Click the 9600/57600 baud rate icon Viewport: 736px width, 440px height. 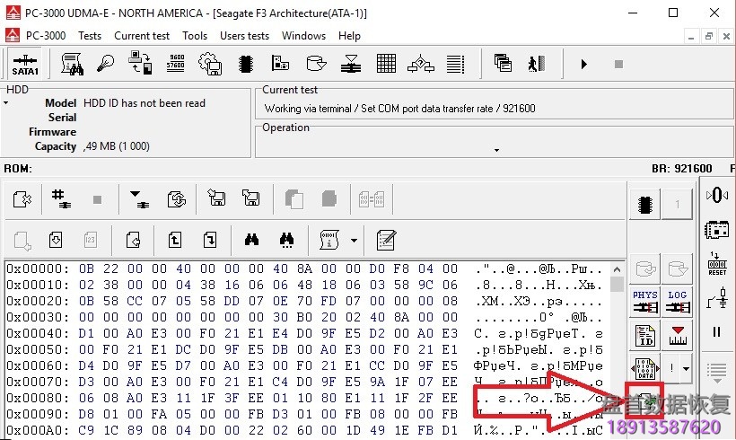tap(176, 64)
